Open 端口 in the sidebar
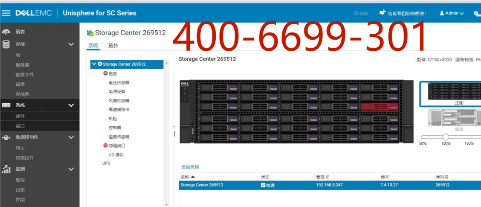 (x=20, y=126)
